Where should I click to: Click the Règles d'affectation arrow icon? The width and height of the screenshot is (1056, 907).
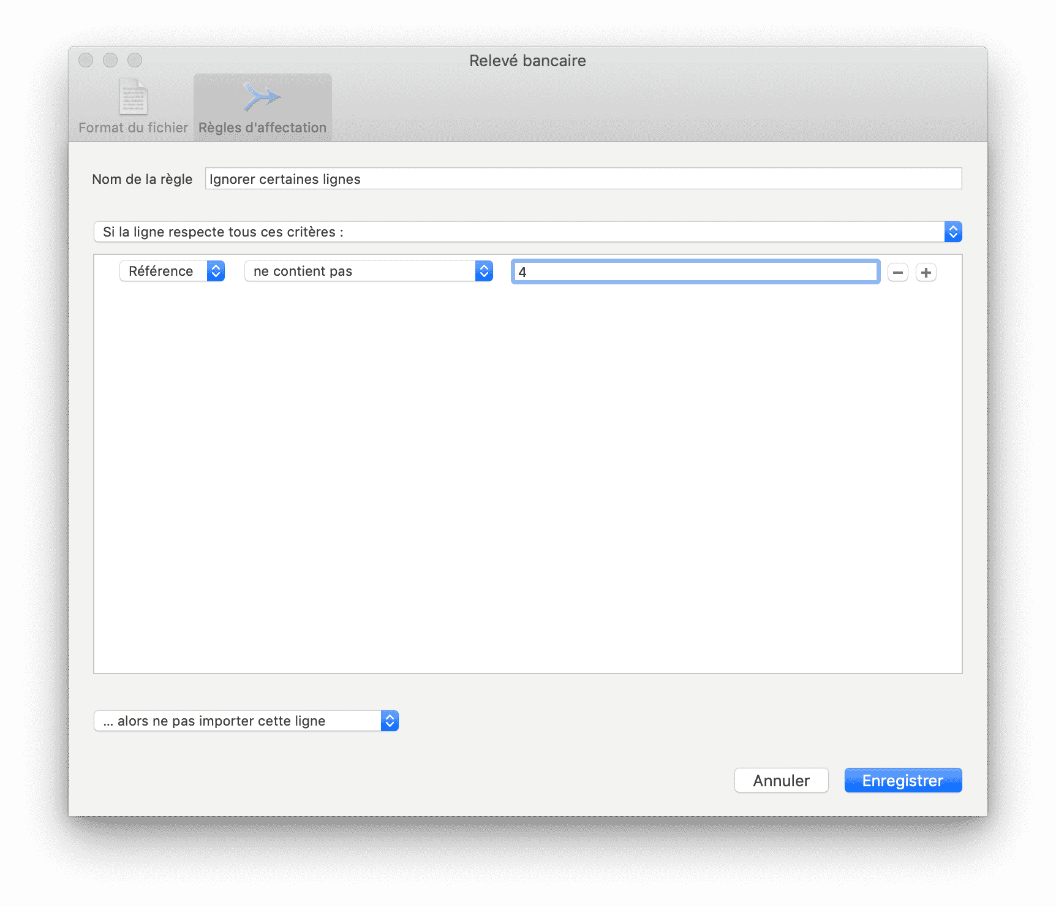coord(262,97)
